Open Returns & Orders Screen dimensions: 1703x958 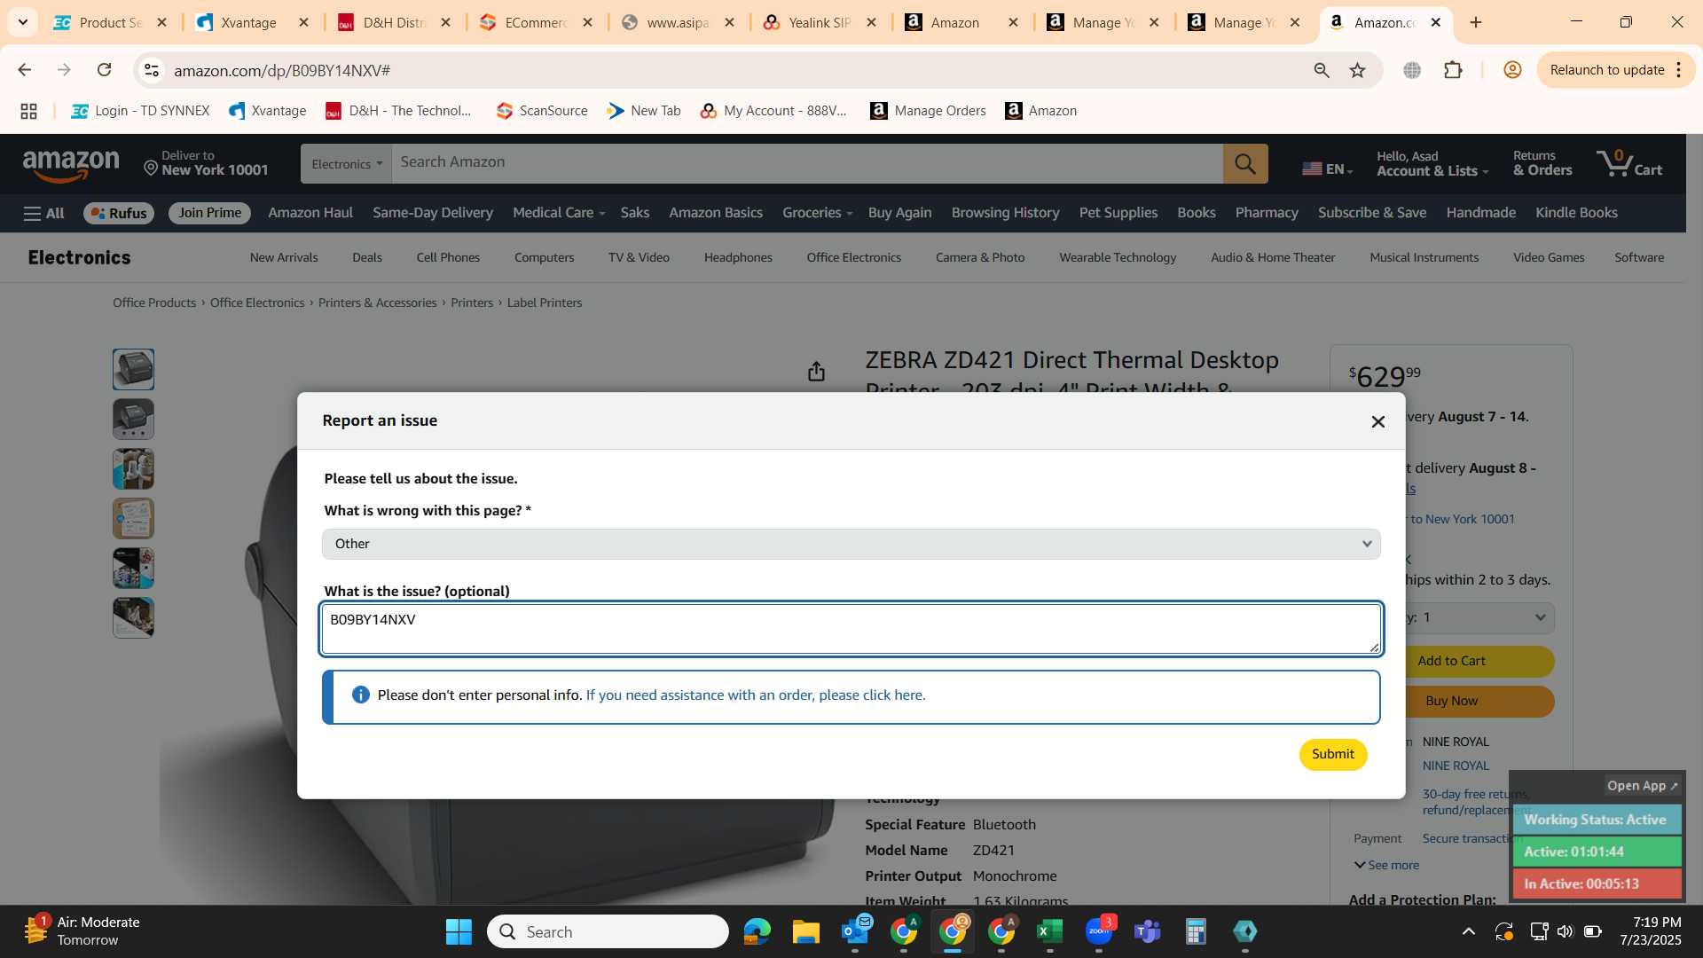tap(1542, 163)
